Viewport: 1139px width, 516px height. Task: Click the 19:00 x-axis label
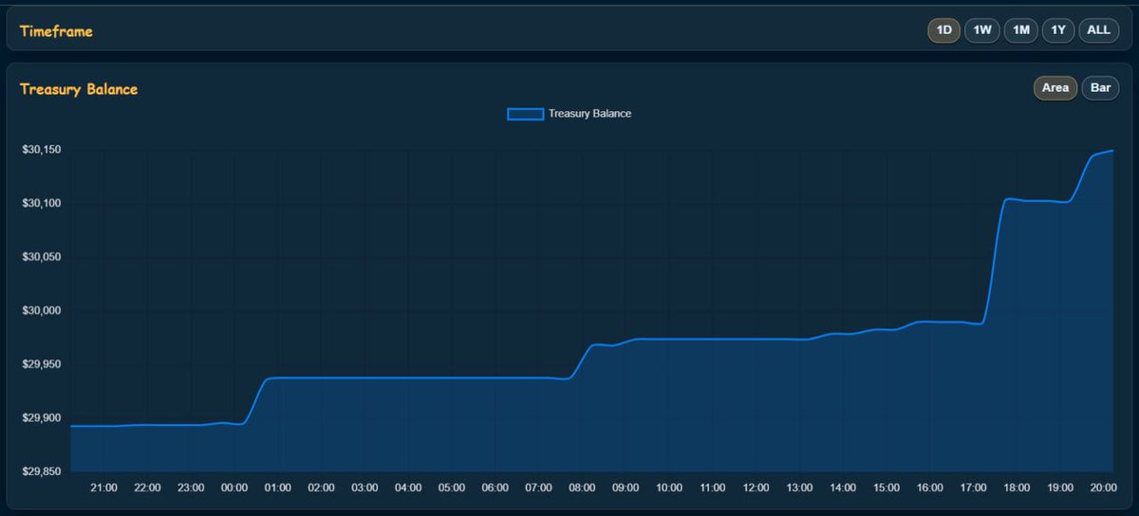[1060, 488]
